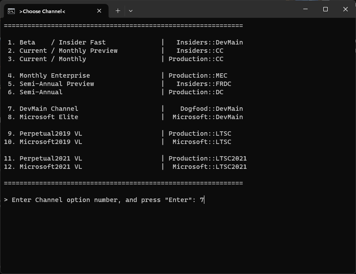The width and height of the screenshot is (356, 274).
Task: Click 'Monthly Enterprise' option text
Action: tap(55, 75)
